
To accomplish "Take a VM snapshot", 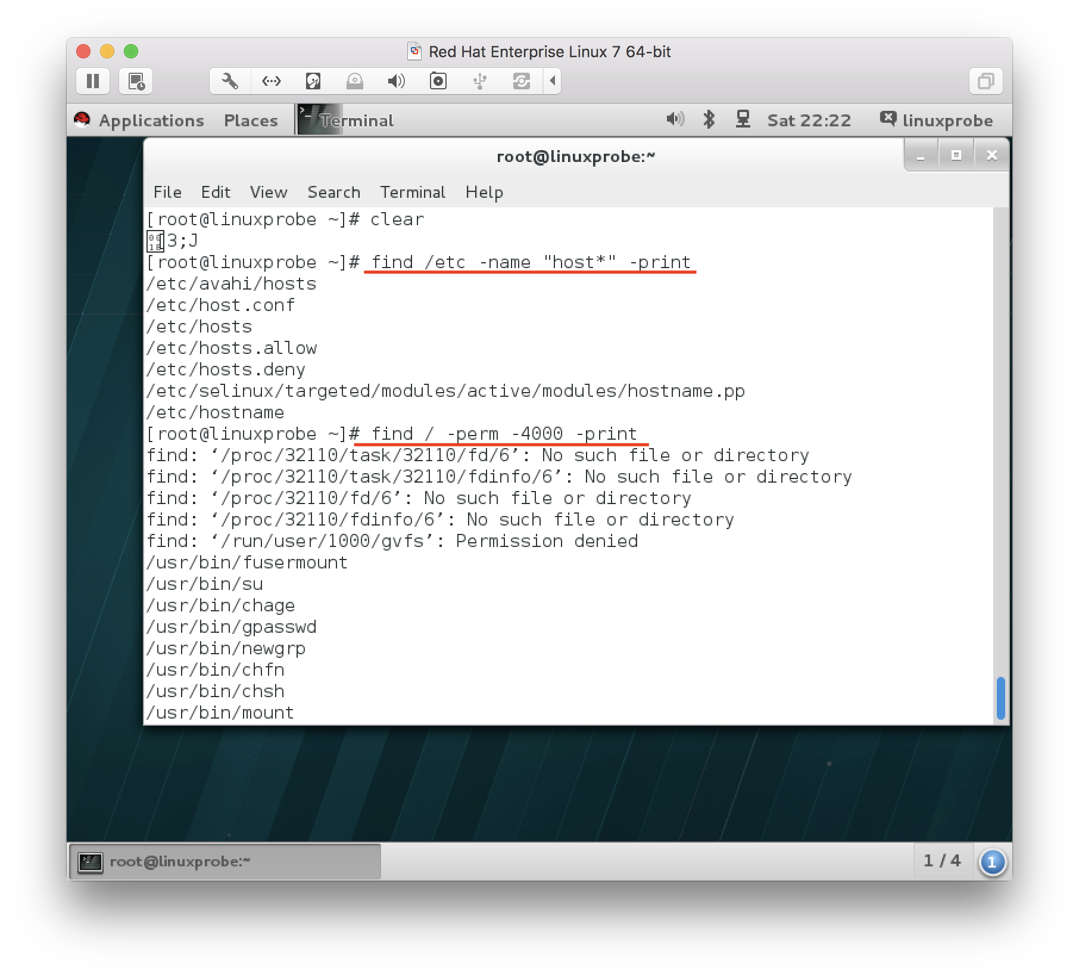I will (x=136, y=81).
